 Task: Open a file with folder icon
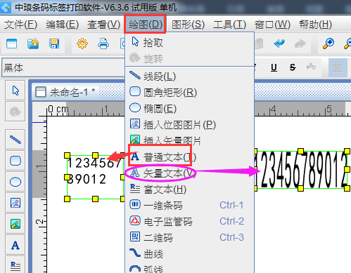pyautogui.click(x=33, y=44)
